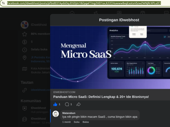Open the IDwebhost page avatar in background
The height and width of the screenshot is (127, 170).
coord(24,25)
